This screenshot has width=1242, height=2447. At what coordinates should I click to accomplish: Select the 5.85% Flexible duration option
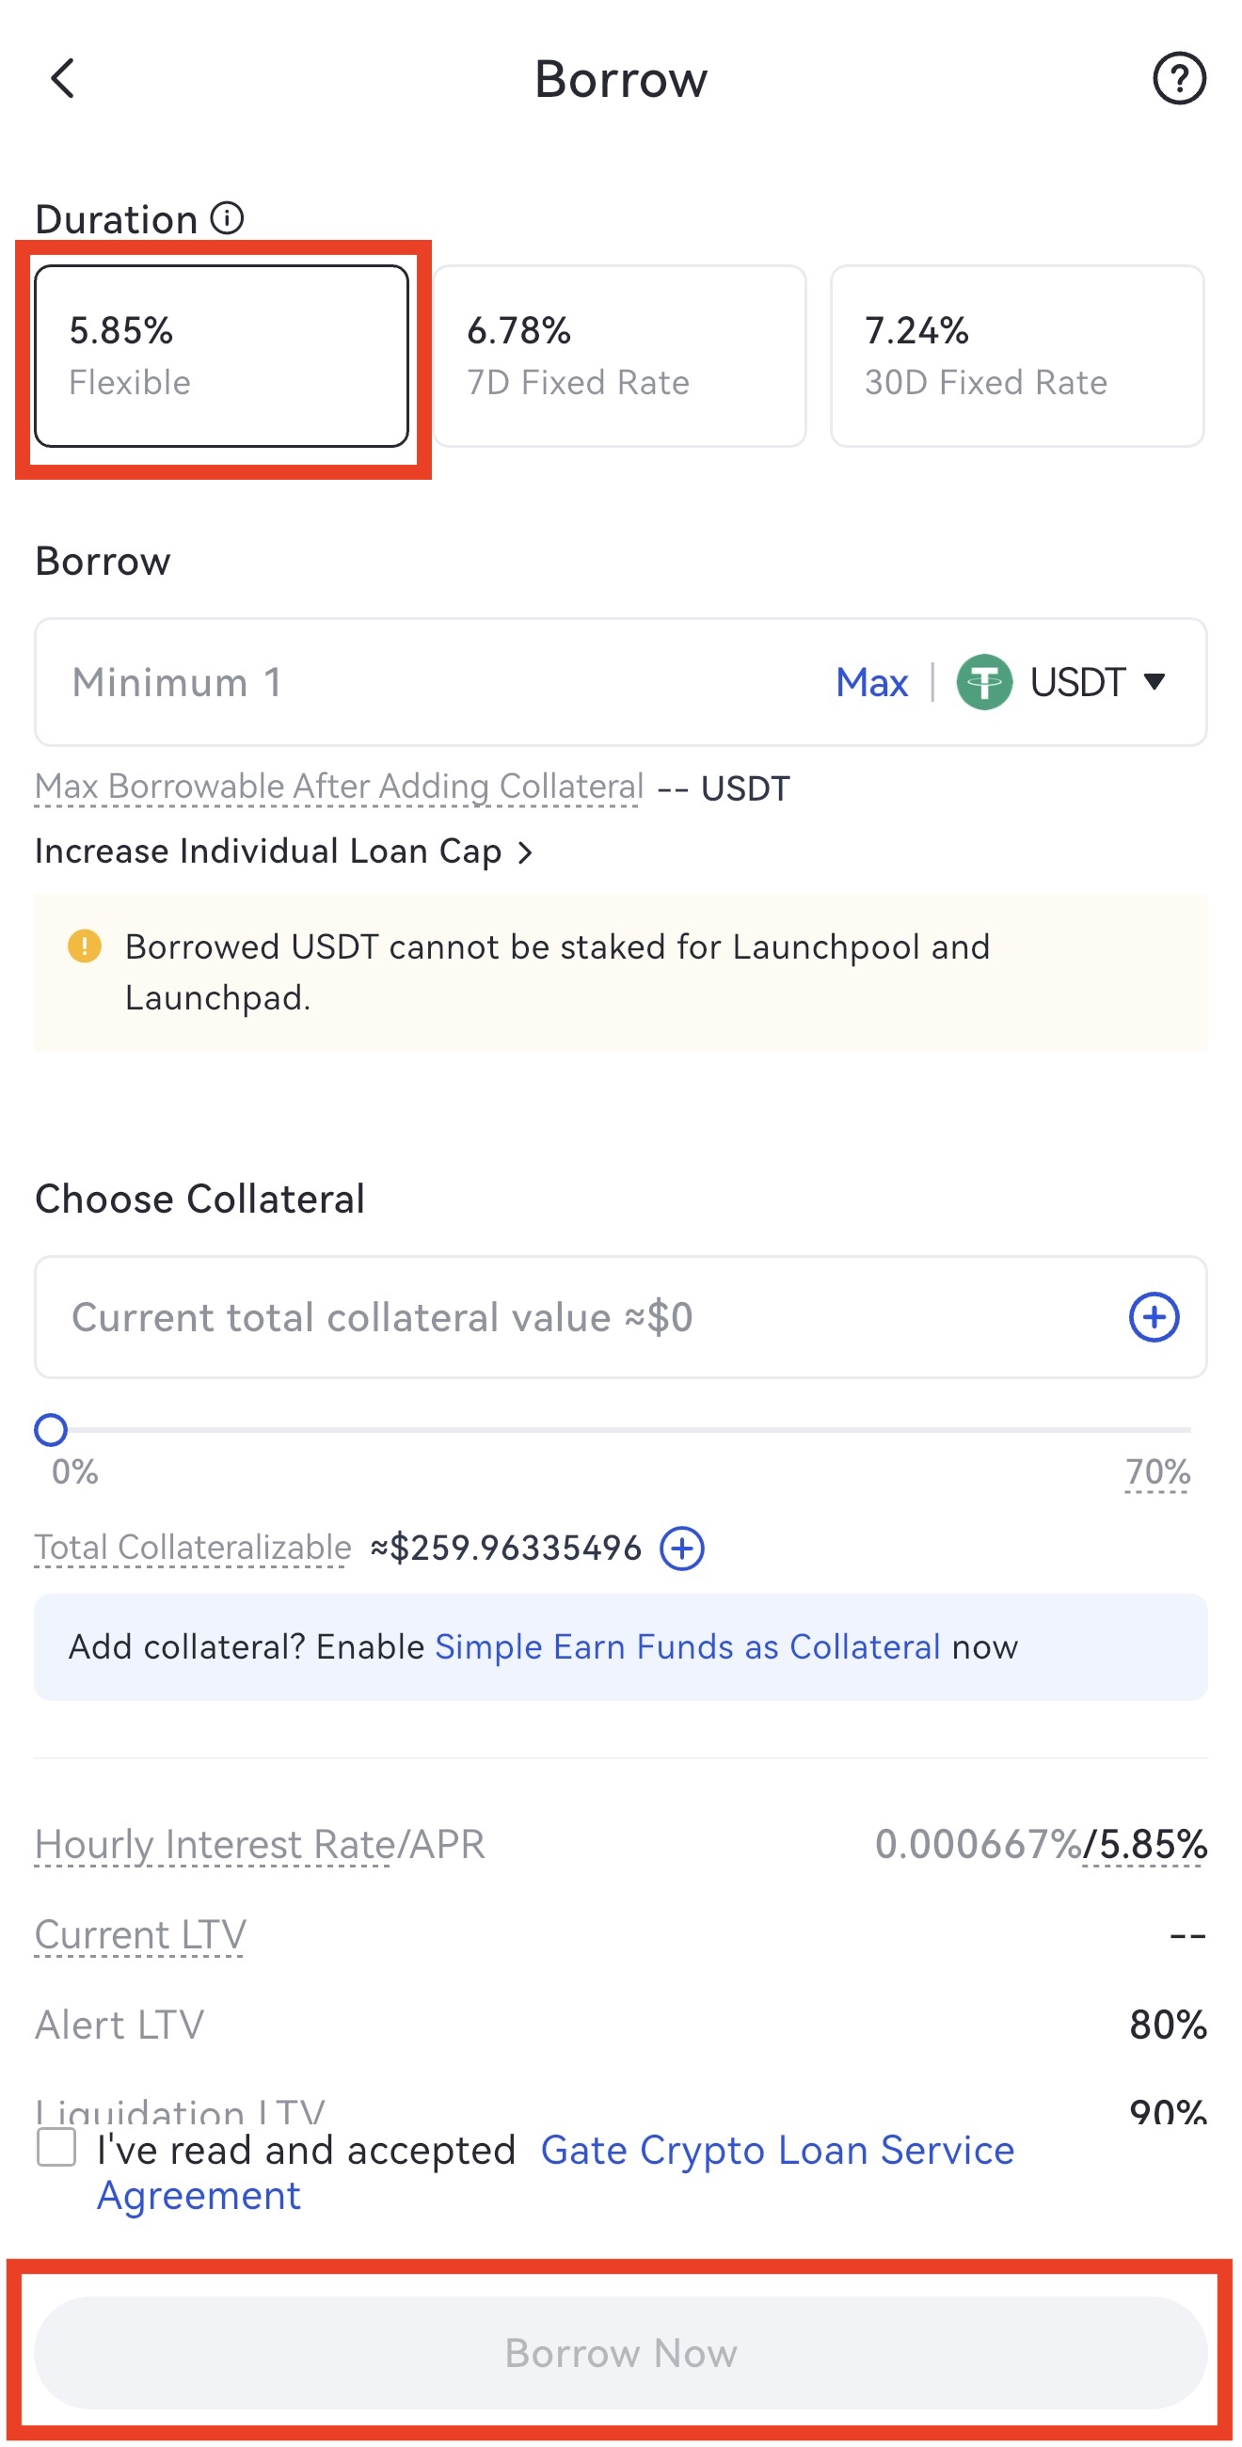(x=221, y=357)
